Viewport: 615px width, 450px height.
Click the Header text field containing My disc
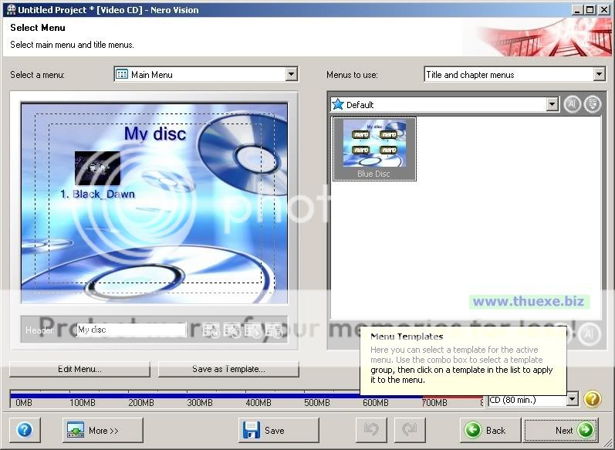[x=130, y=330]
